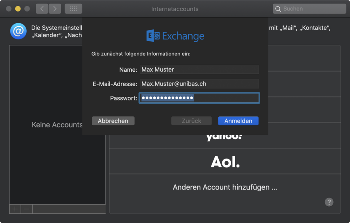Focus the Name text field
350x223 pixels.
(199, 69)
